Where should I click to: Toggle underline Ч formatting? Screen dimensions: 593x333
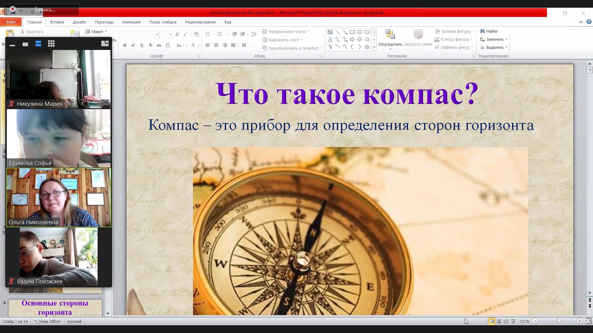(x=142, y=45)
